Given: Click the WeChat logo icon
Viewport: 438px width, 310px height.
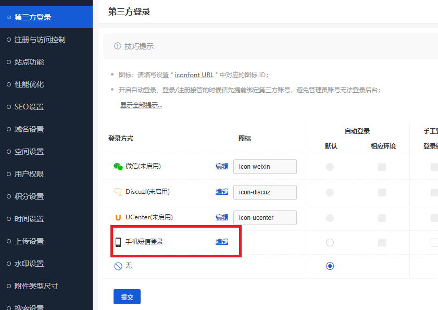Looking at the screenshot, I should (x=118, y=167).
